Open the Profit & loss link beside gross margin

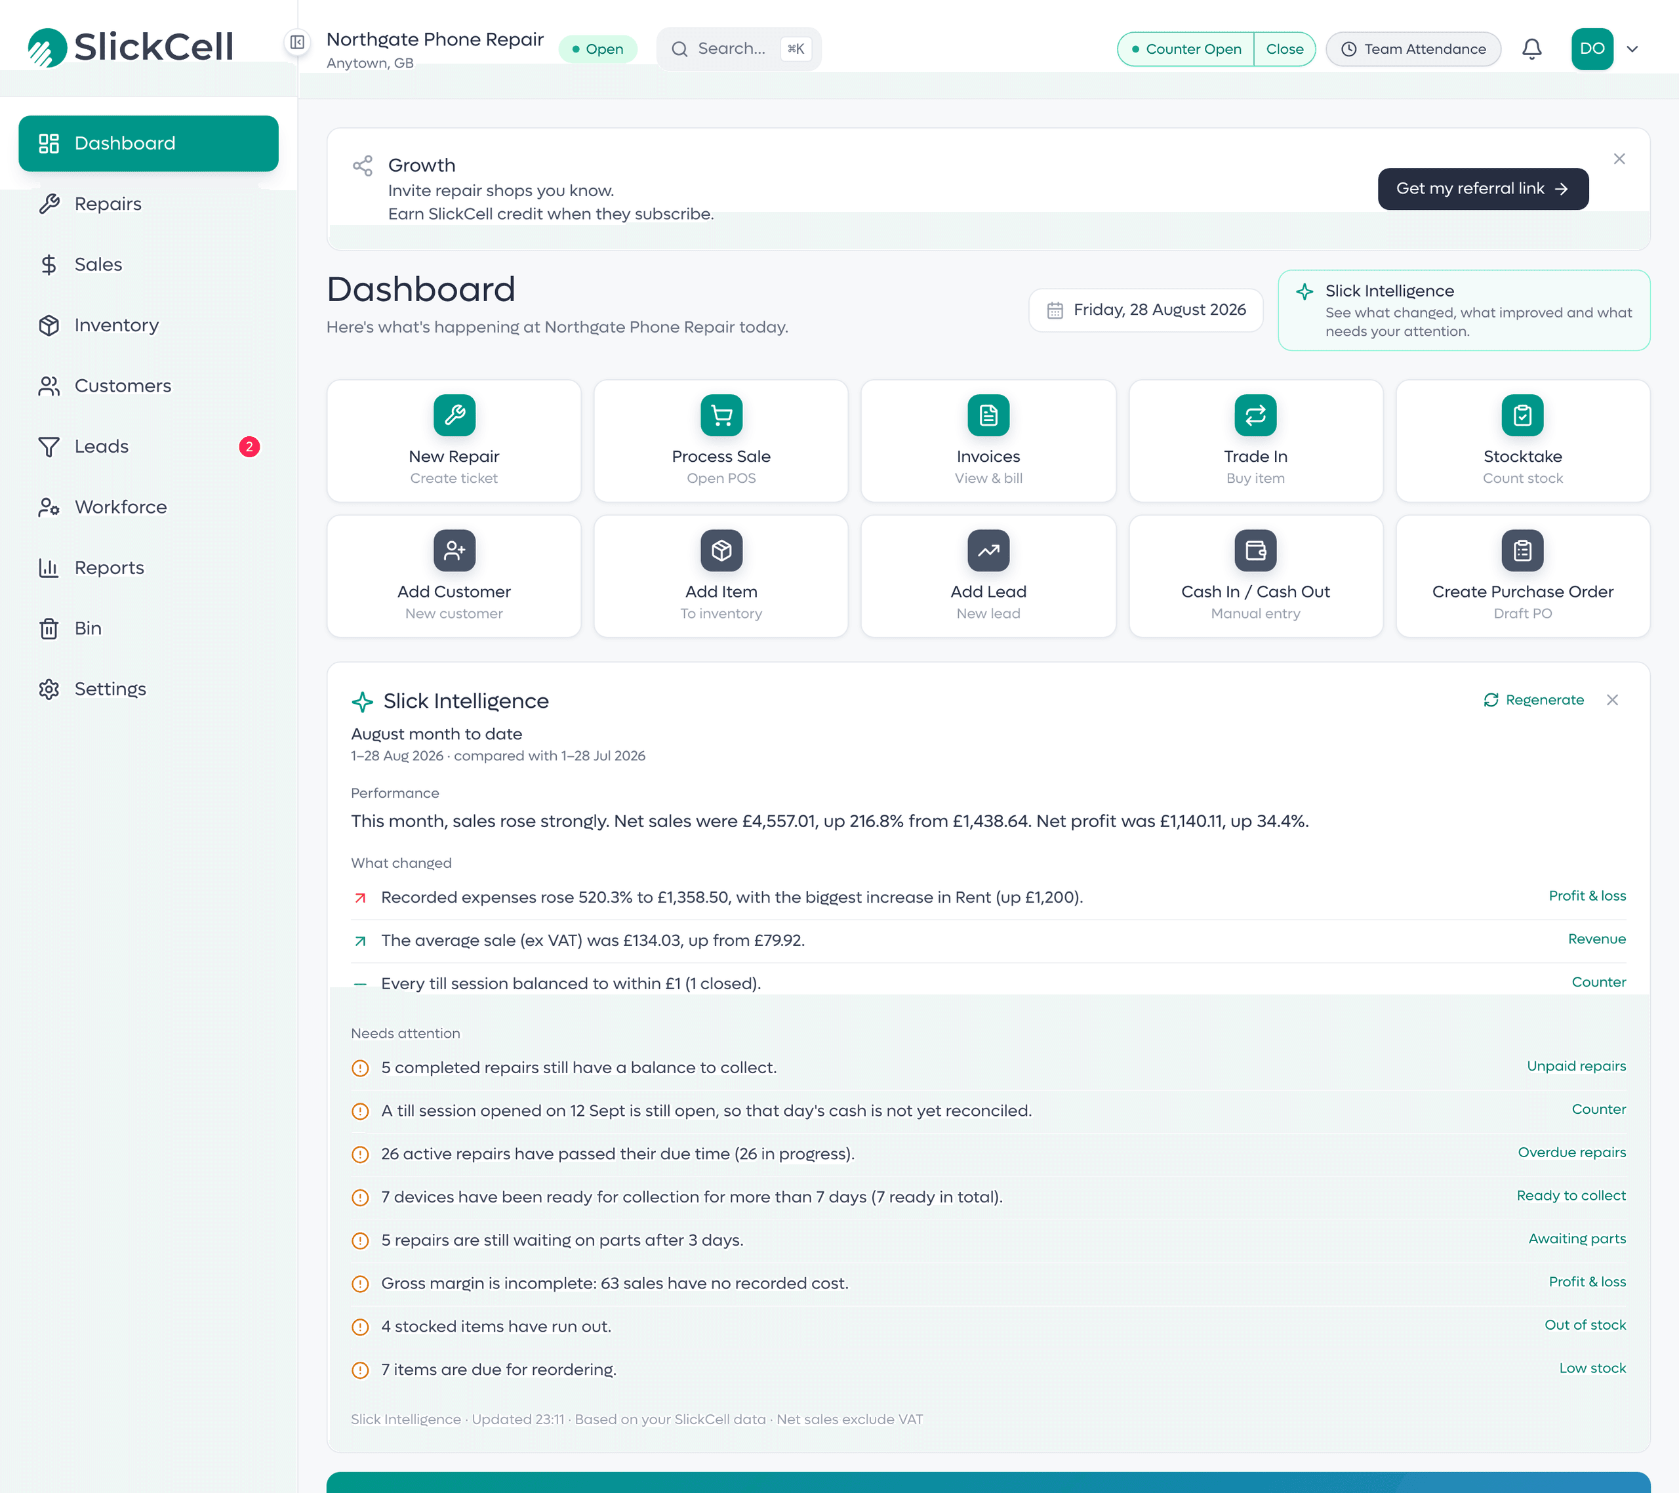click(1587, 1282)
